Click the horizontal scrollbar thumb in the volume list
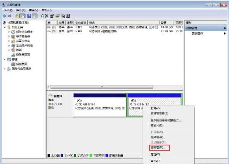Screen dimensions: 229x164 click(x=102, y=87)
